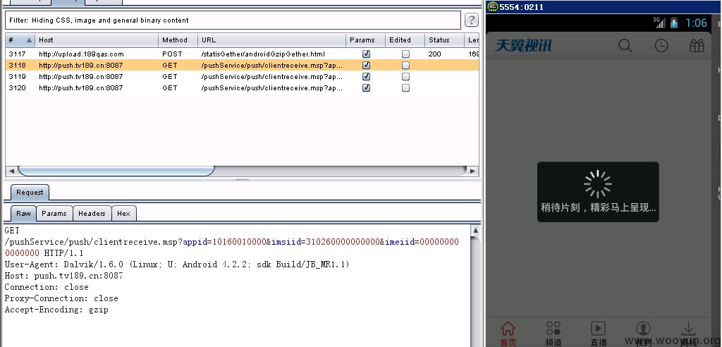Toggle Params checkbox for request 3118
Image resolution: width=722 pixels, height=347 pixels.
tap(366, 66)
